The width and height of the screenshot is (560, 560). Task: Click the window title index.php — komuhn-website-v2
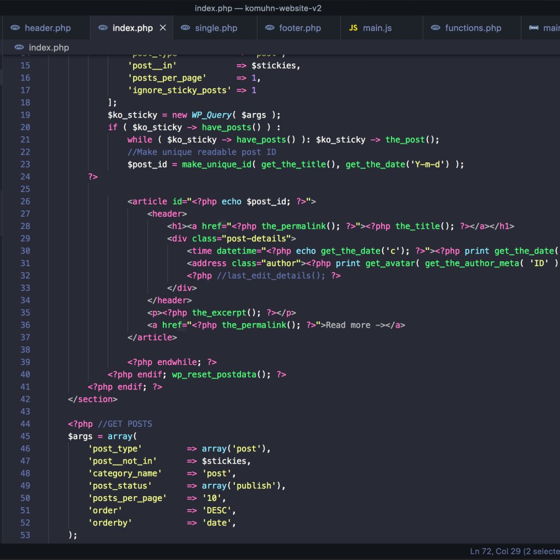click(258, 8)
